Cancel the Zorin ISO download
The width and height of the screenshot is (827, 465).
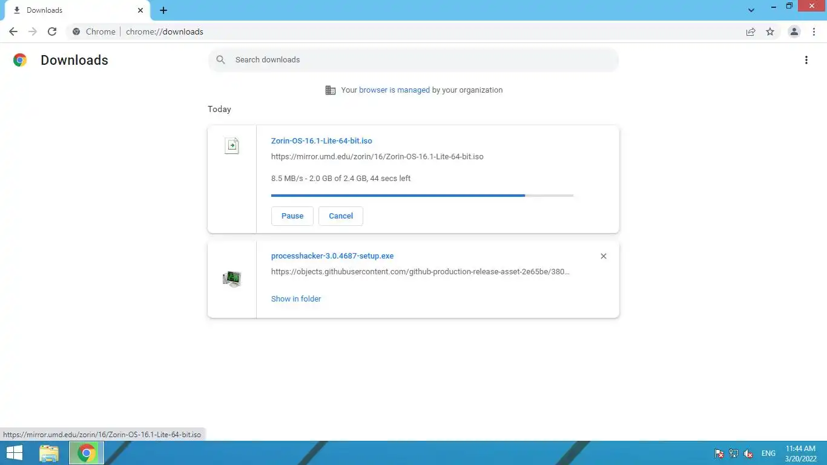341,216
